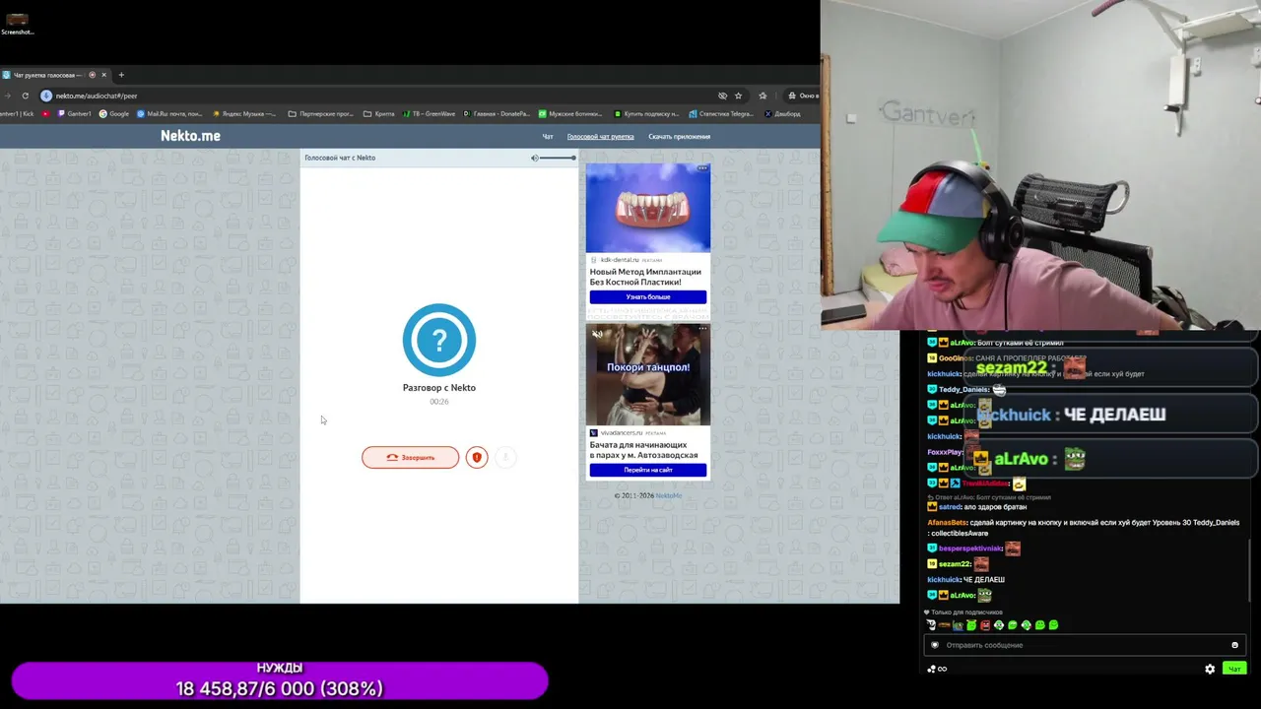Click the satred username in chat
The height and width of the screenshot is (709, 1261).
pos(950,507)
